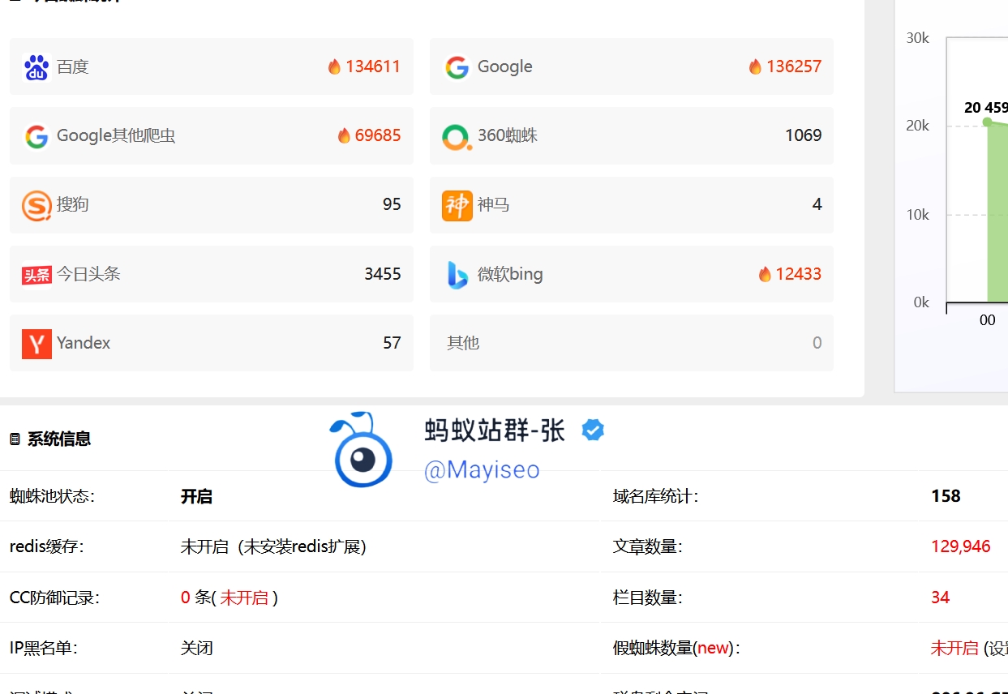The height and width of the screenshot is (694, 1008).
Task: Click the 百度 label text
Action: click(x=73, y=66)
